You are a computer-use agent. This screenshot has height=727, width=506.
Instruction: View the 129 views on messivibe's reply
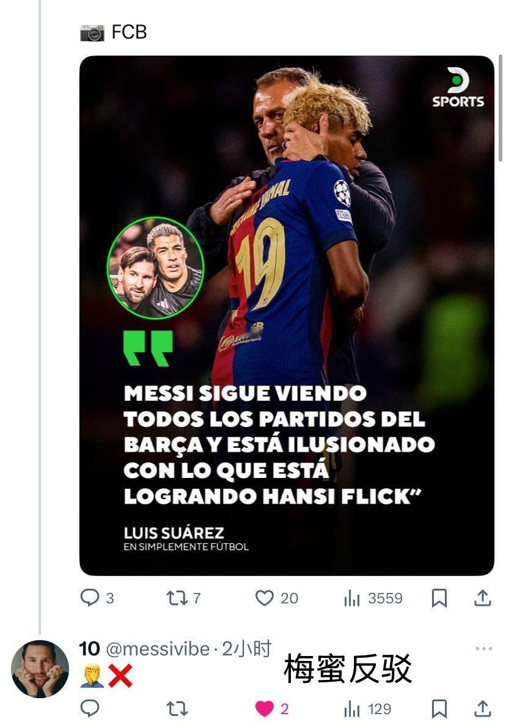click(x=367, y=709)
